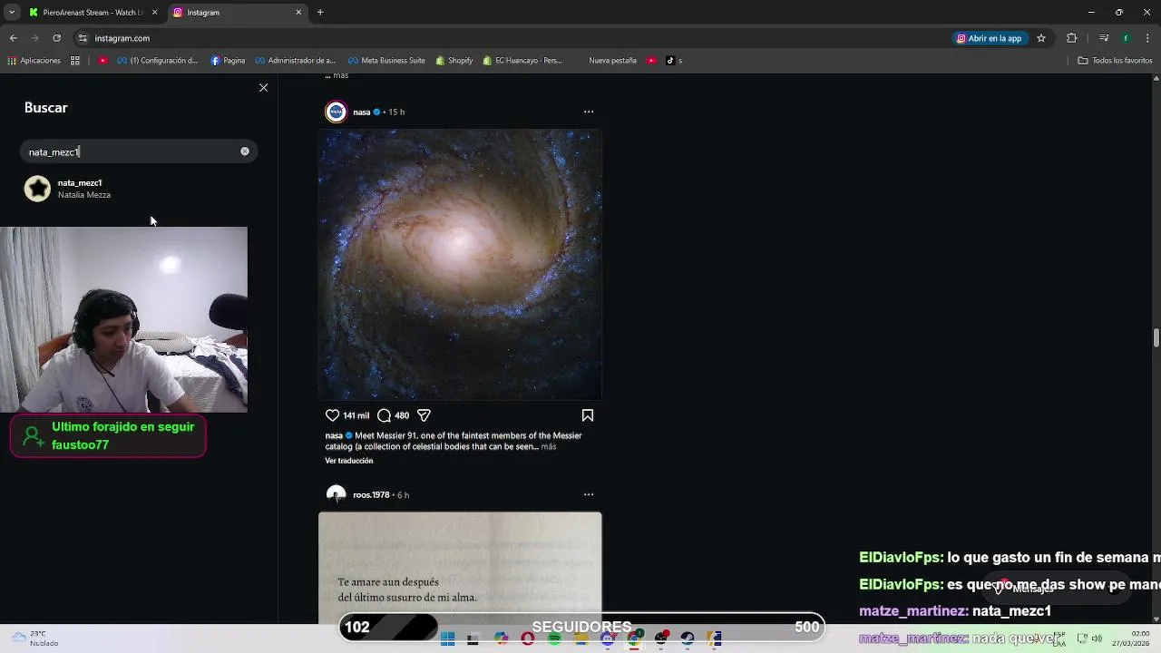This screenshot has width=1161, height=653.
Task: Open Todos los favoritos folder
Action: click(x=1115, y=61)
